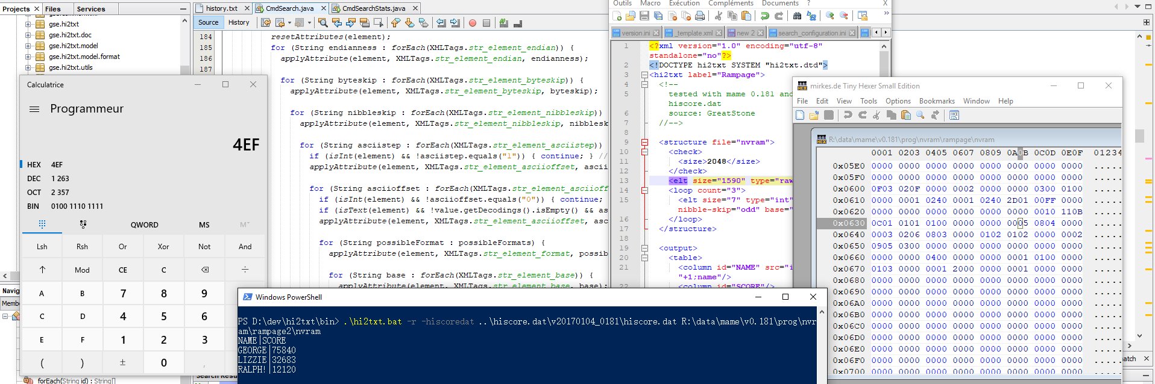The image size is (1155, 384).
Task: Open the Back navigation dropdown arrow in NetBeans
Action: (x=289, y=23)
